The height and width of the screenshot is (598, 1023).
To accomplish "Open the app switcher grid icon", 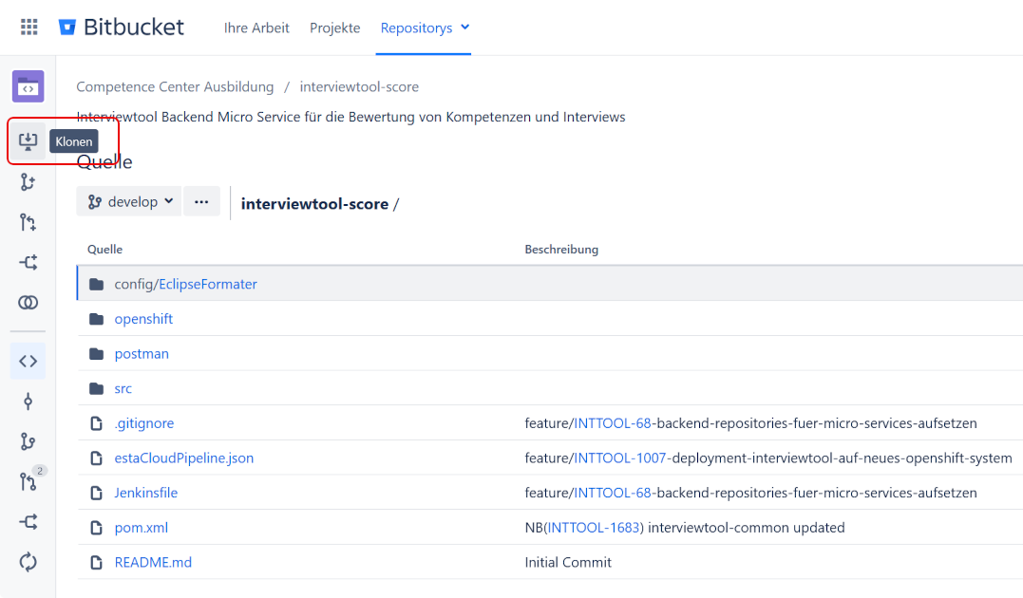I will pyautogui.click(x=28, y=27).
